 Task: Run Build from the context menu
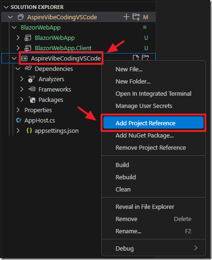[x=153, y=165]
